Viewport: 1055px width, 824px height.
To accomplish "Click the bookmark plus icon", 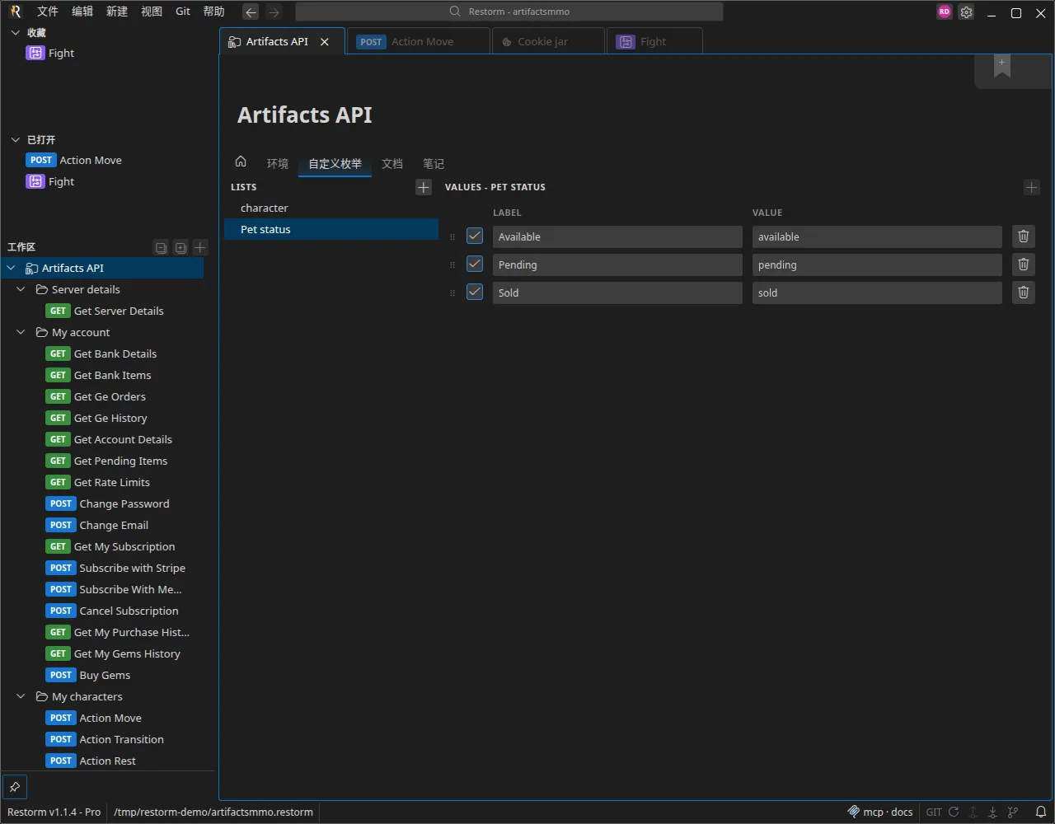I will [x=1002, y=68].
